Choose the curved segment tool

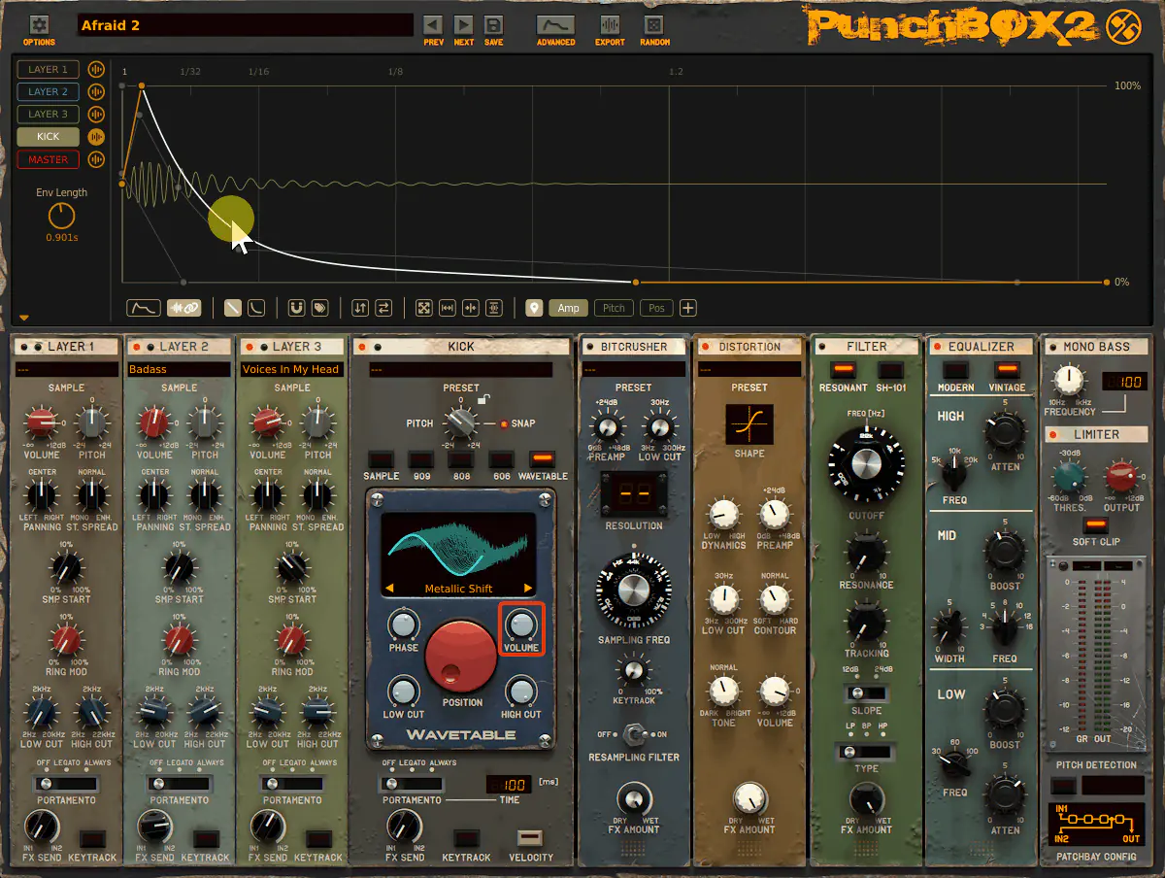tap(256, 308)
